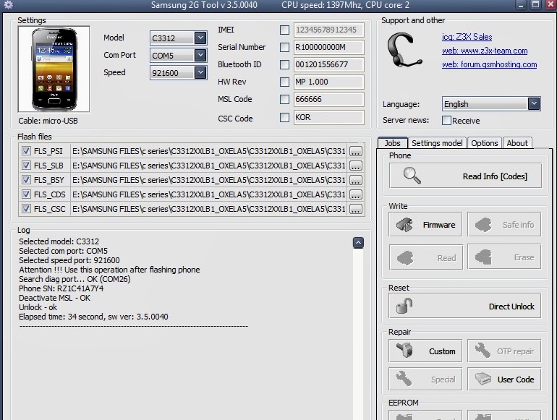
Task: Enable the Serial Number checkbox
Action: pos(284,47)
